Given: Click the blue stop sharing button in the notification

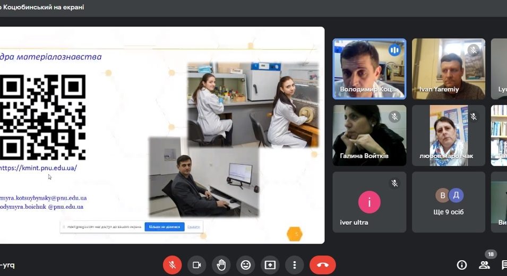Looking at the screenshot, I should click(x=165, y=227).
